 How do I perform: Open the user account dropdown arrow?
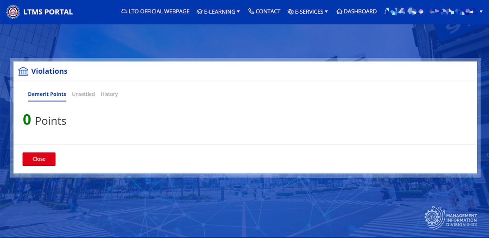[481, 11]
